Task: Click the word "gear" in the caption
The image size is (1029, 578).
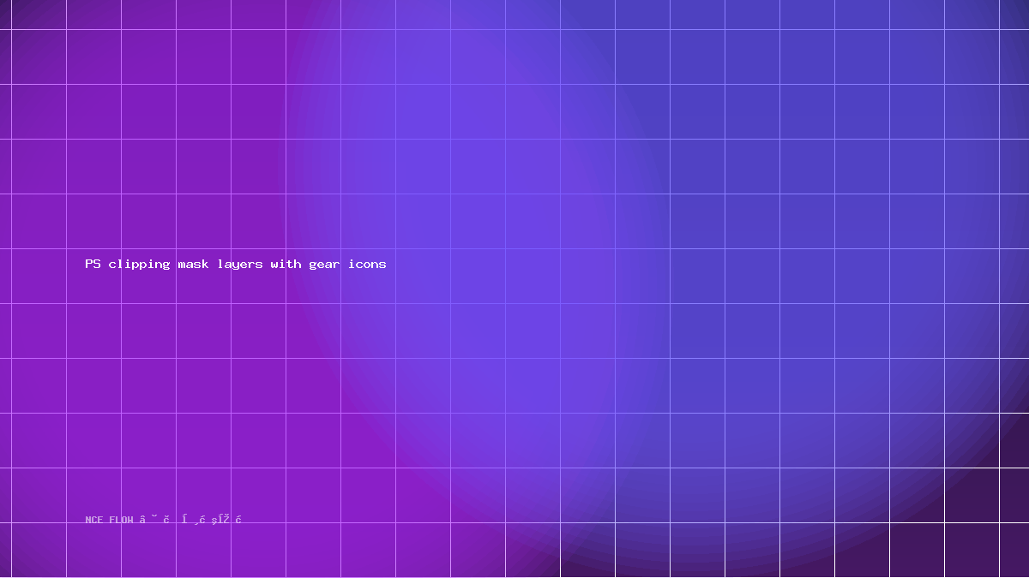Action: coord(324,265)
